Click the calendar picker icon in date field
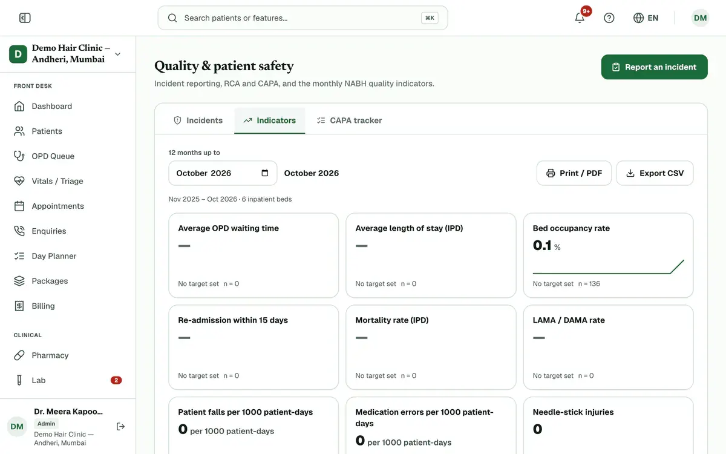 click(264, 173)
